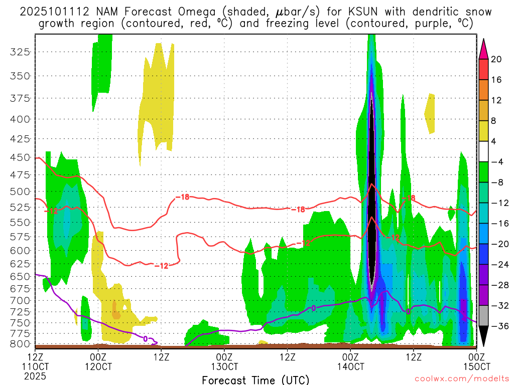This screenshot has height=385, width=514.
Task: Click the white colorbar segment between -4 and 4
Action: [483, 151]
